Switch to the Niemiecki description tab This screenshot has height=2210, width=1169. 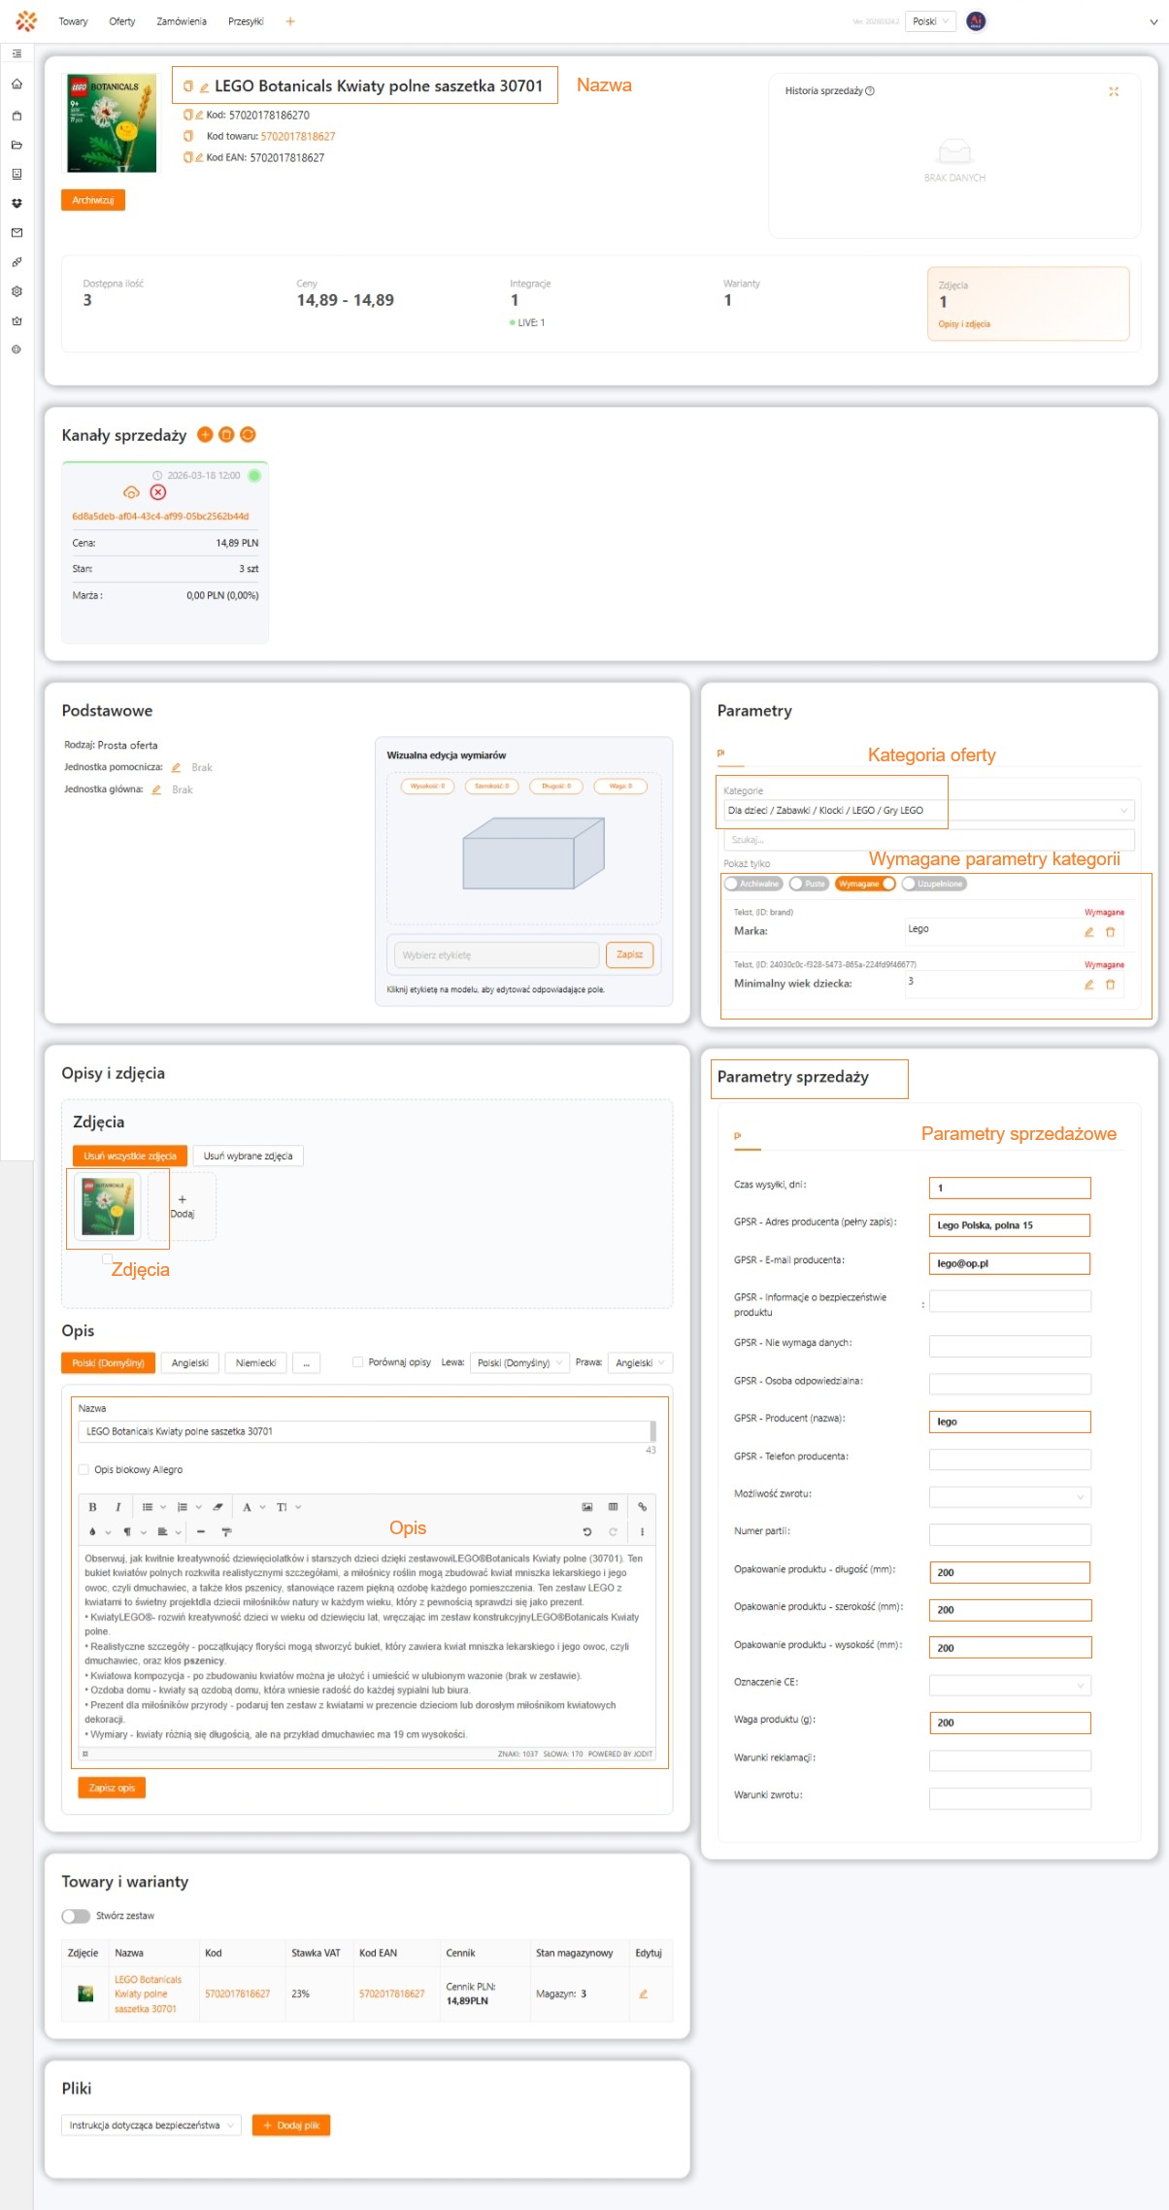tap(255, 1363)
